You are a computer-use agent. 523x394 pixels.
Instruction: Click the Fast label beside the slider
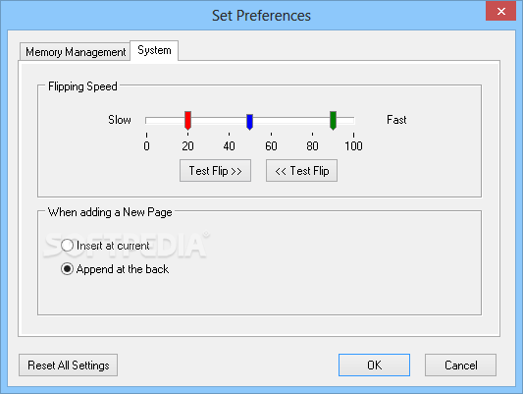tap(396, 120)
